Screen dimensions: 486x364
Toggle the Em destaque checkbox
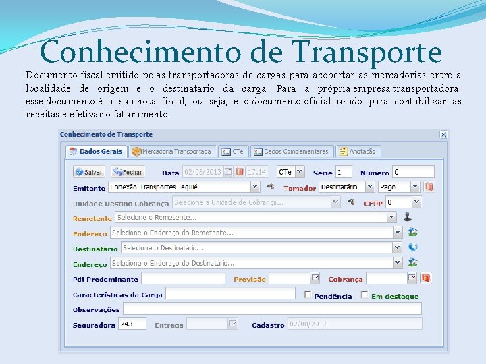(x=365, y=295)
